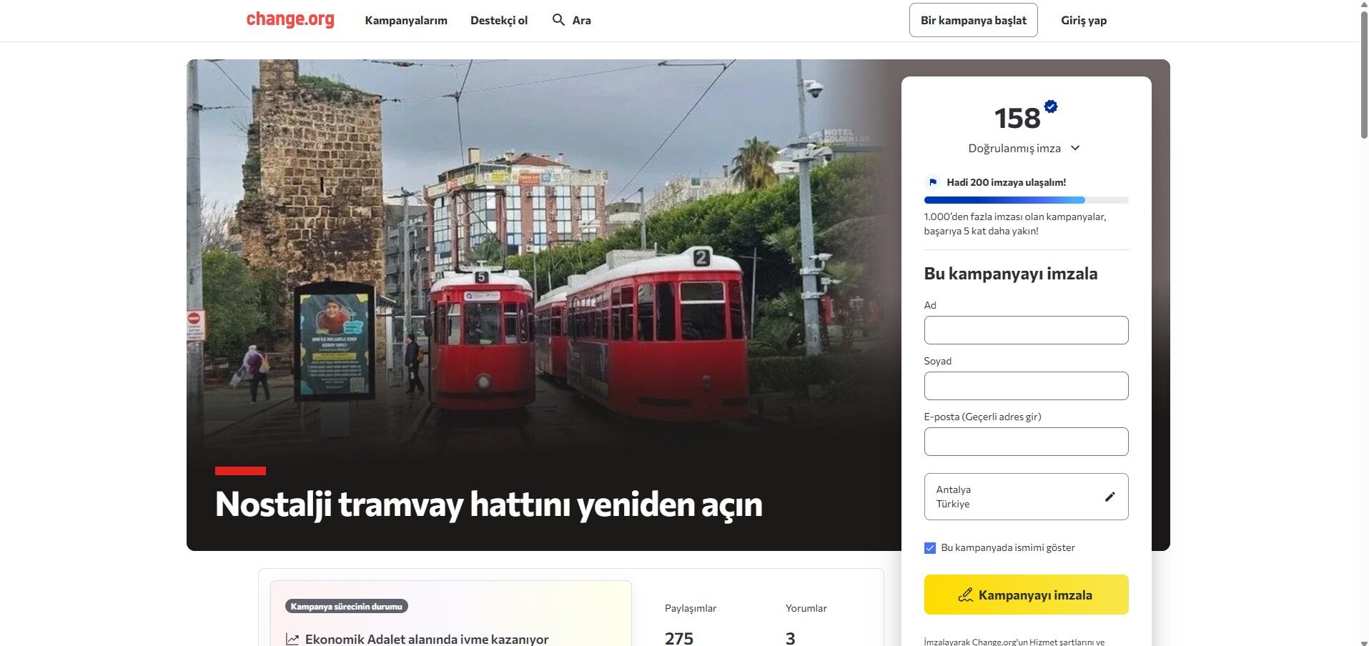
Task: Click the "1.000'den fazla imzası" info text
Action: tap(1015, 224)
